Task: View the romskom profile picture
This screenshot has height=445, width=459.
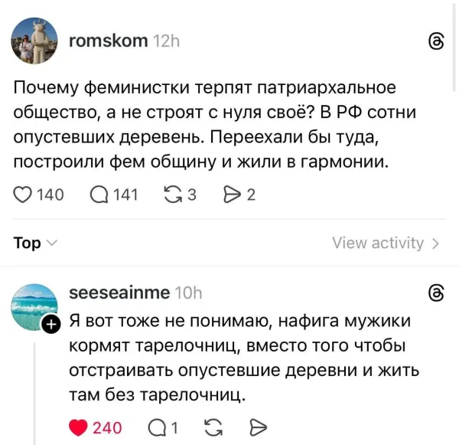Action: tap(34, 41)
